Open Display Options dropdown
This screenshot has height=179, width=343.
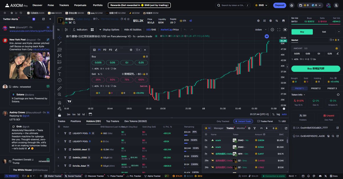[109, 30]
